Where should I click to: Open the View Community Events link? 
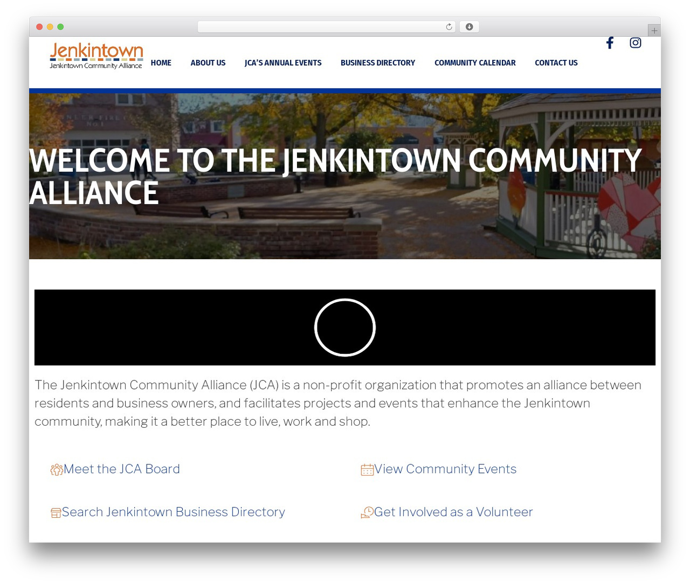(445, 469)
